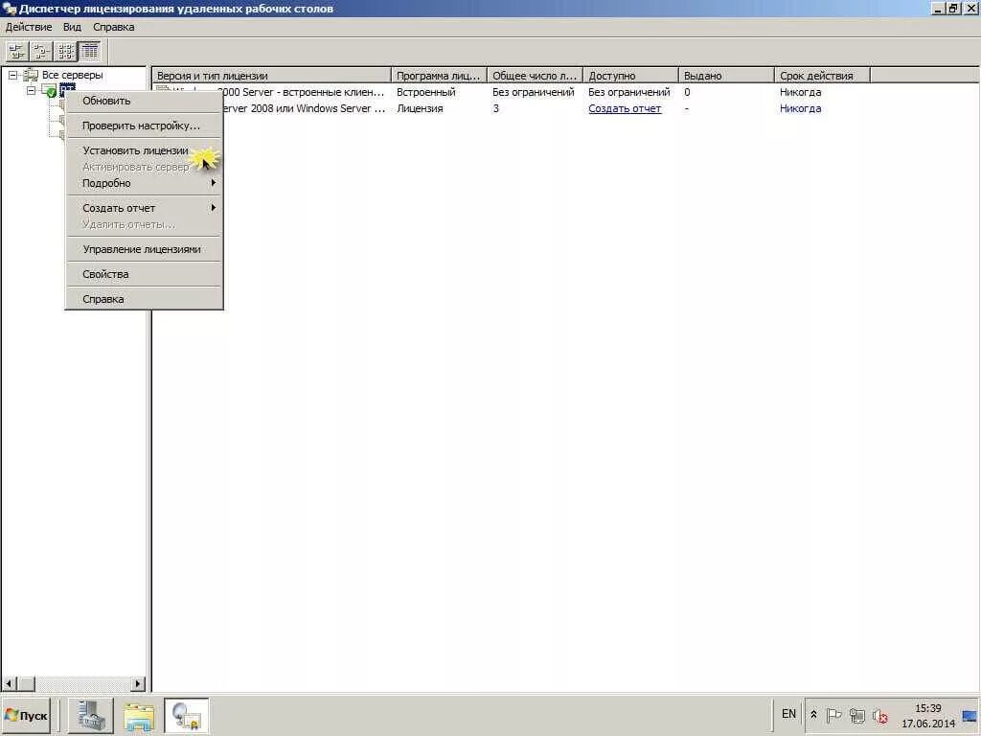This screenshot has width=981, height=736.
Task: Click Никогда expiry in the built-in row
Action: pos(800,92)
